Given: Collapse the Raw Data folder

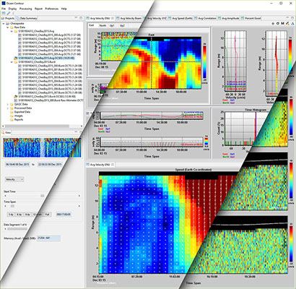Looking at the screenshot, I should pos(7,27).
